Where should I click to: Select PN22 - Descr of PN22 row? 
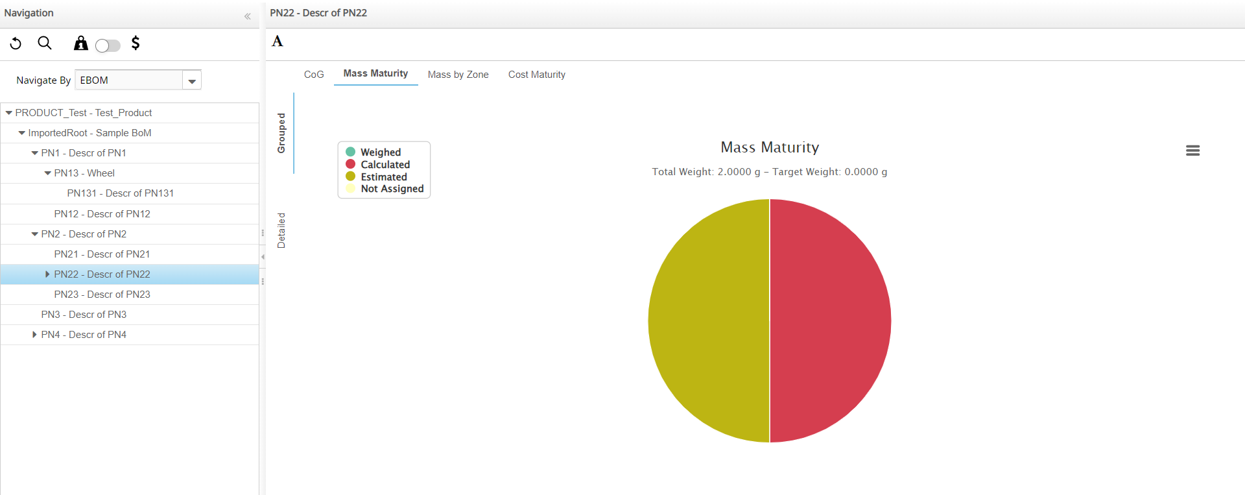(x=130, y=274)
